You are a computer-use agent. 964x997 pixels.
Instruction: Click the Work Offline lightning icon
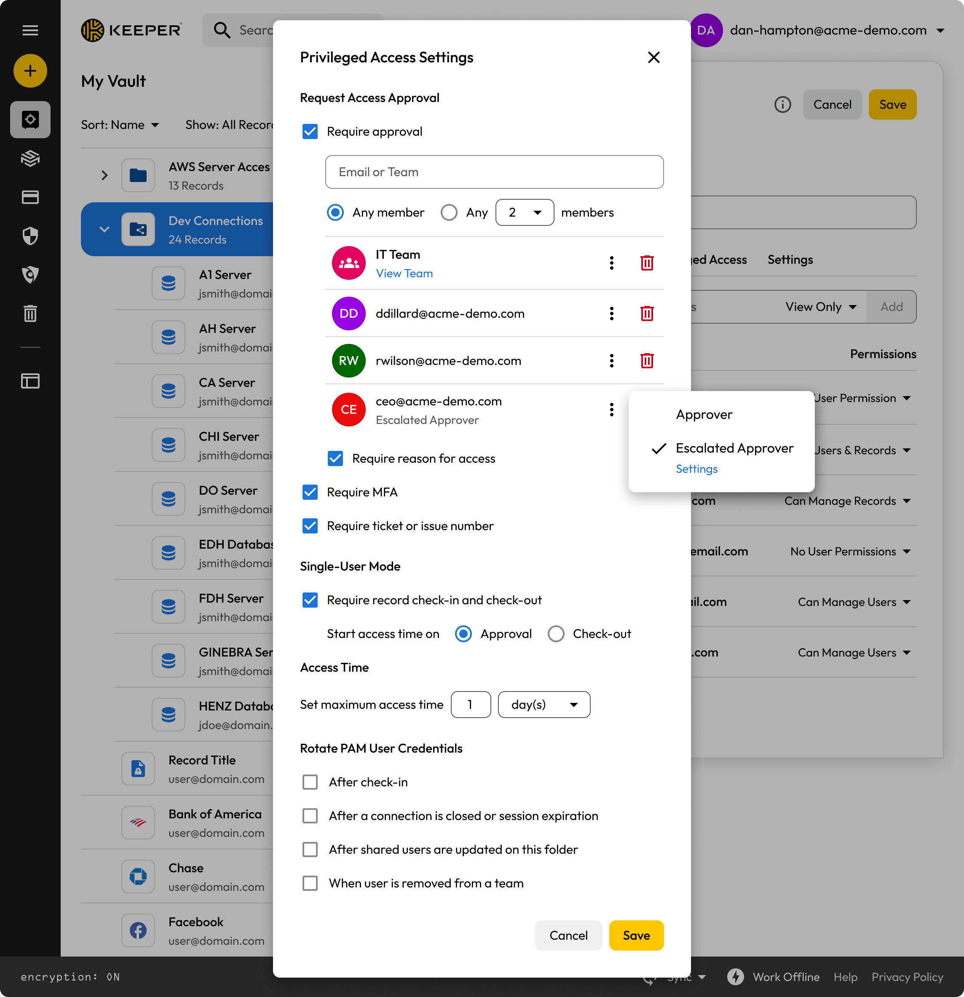[x=735, y=977]
